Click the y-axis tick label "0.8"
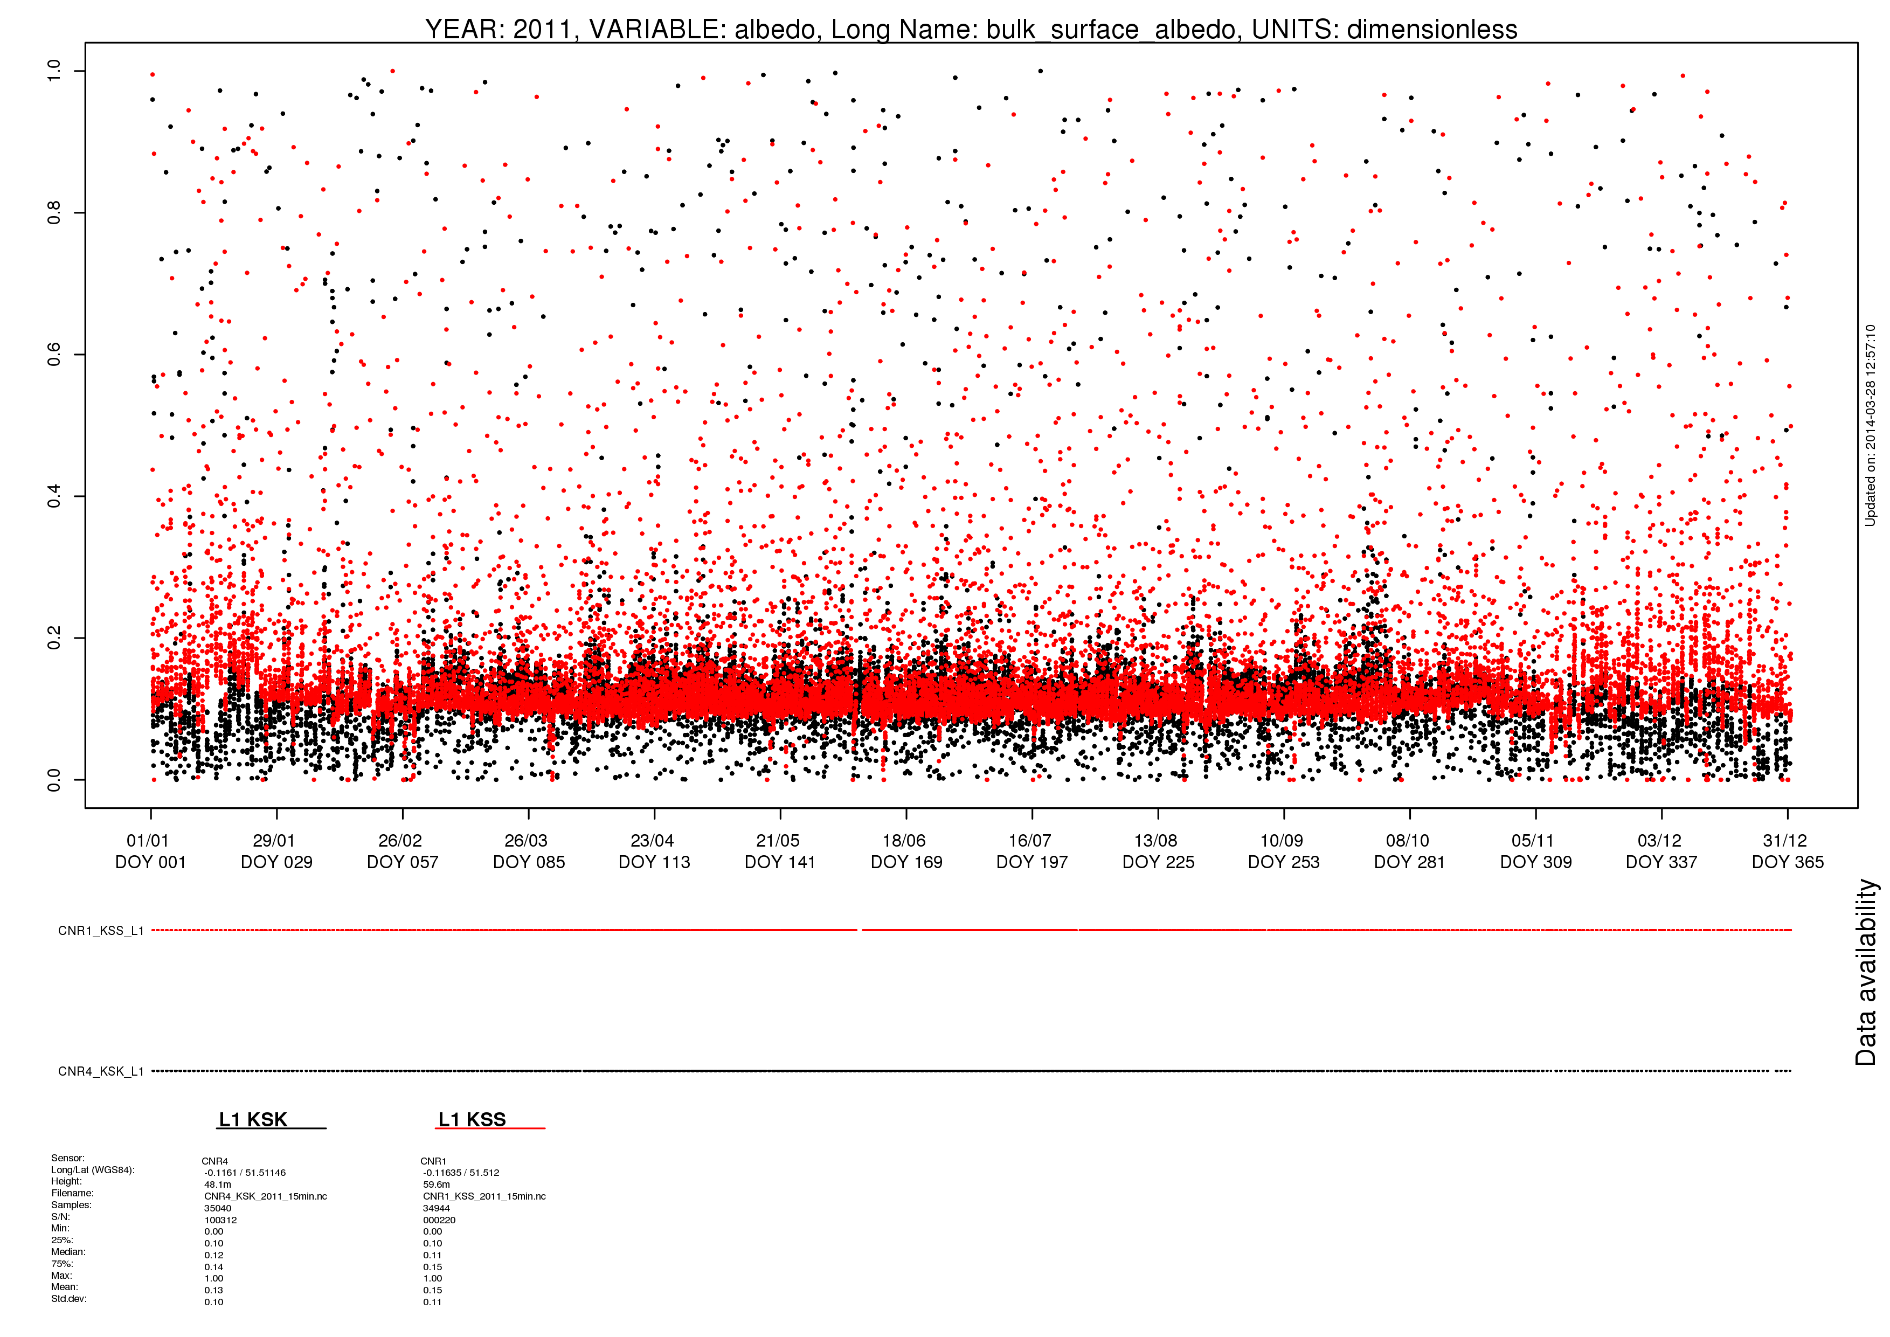 tap(53, 212)
